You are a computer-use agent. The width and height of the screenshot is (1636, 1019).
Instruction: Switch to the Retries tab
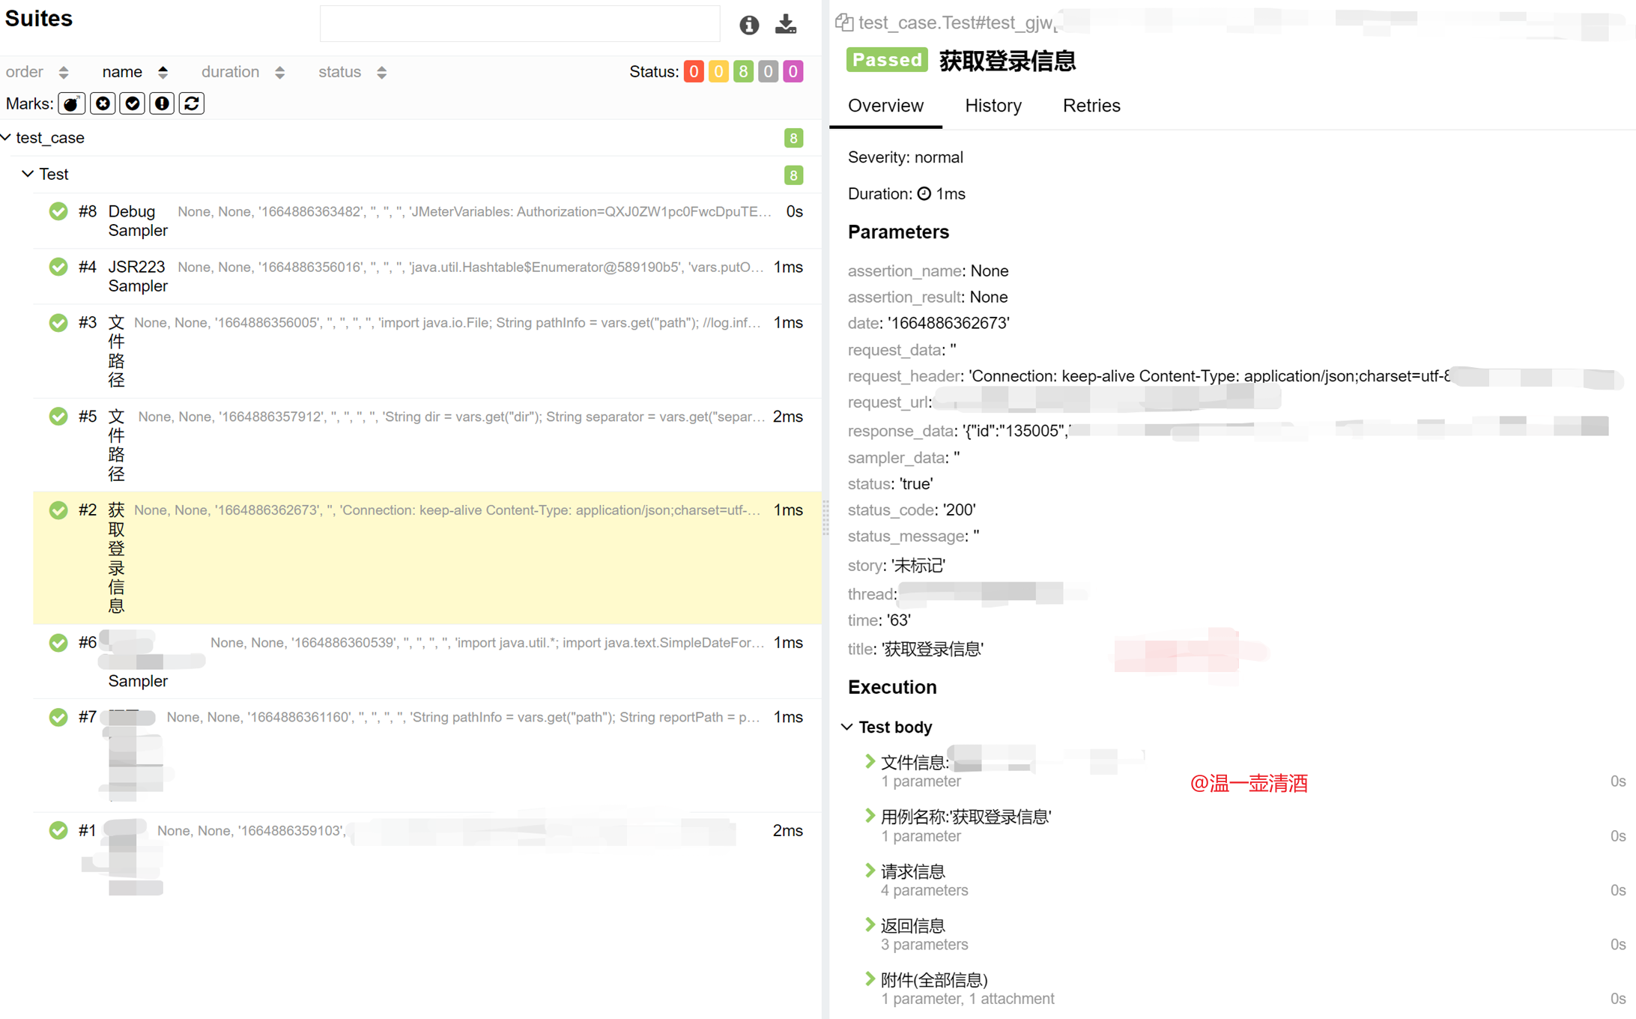pos(1091,106)
